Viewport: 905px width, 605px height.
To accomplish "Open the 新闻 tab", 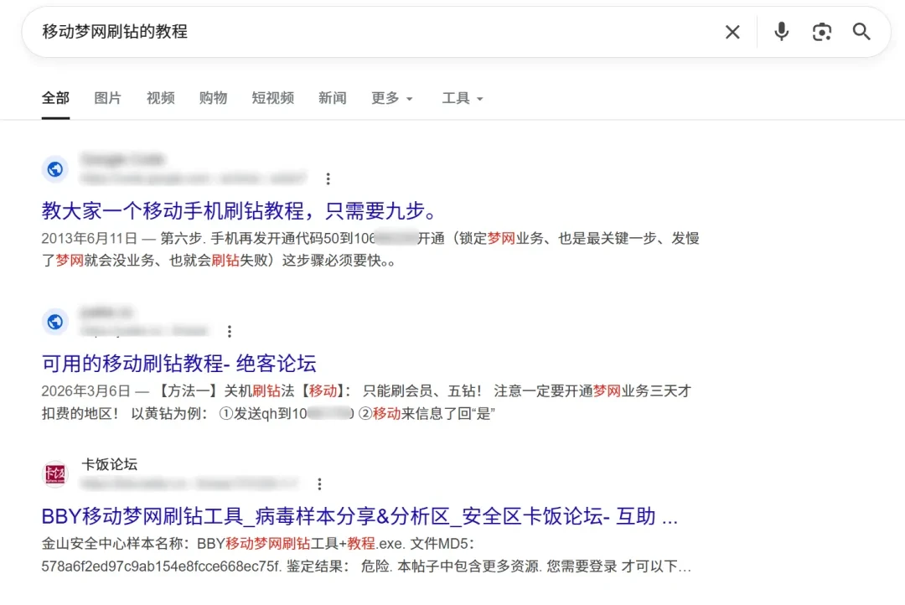I will (x=333, y=98).
